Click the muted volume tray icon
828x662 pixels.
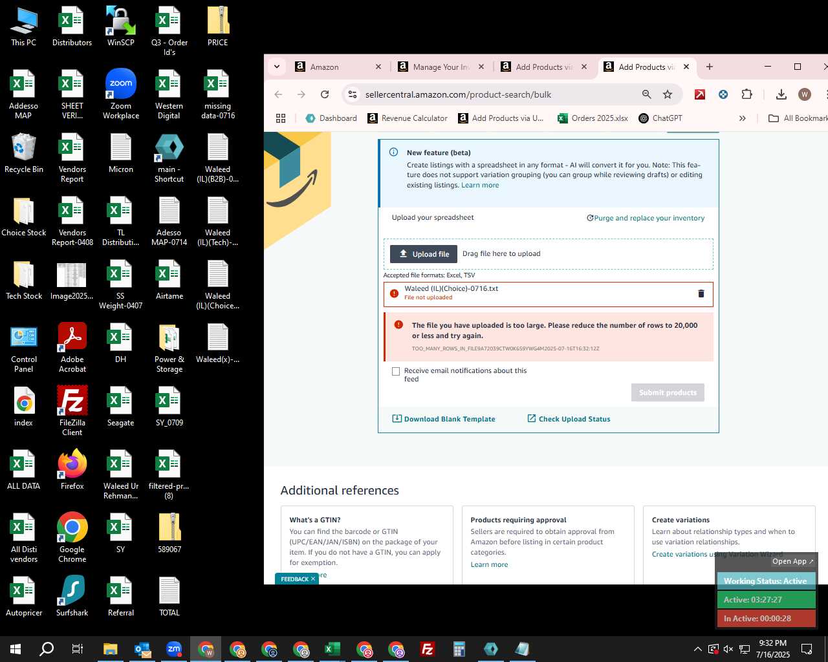[728, 649]
